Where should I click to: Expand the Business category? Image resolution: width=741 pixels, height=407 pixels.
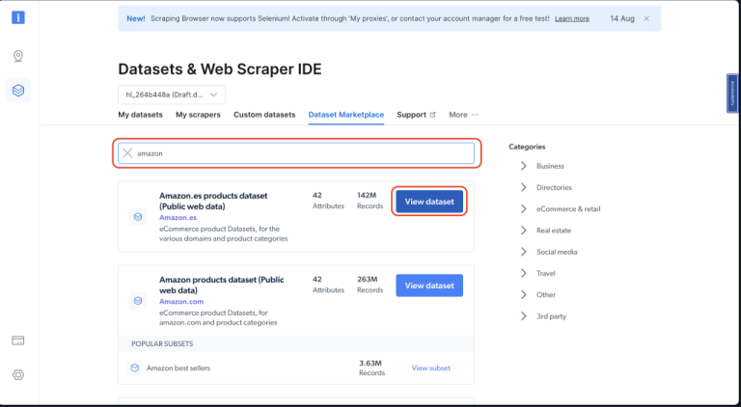(524, 166)
